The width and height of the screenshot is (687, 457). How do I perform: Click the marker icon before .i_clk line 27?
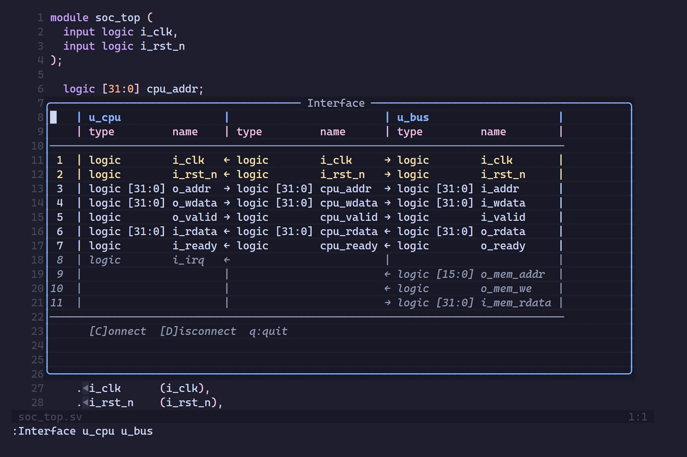tap(85, 388)
